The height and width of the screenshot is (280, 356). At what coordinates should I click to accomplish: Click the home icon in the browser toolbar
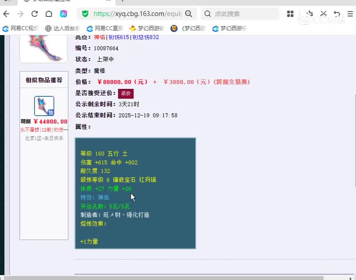pyautogui.click(x=49, y=14)
